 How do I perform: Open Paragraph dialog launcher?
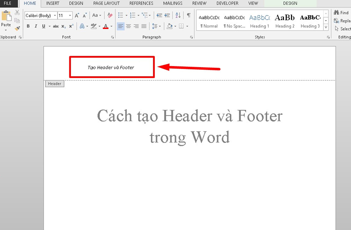(x=191, y=37)
